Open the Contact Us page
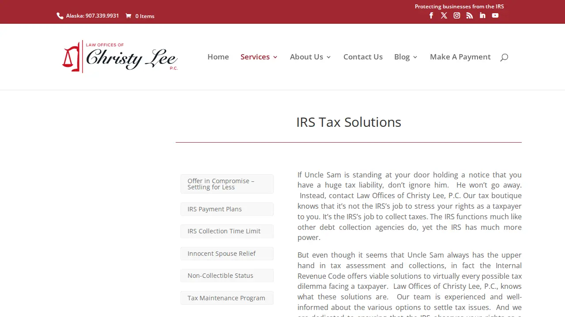The width and height of the screenshot is (565, 317). pos(363,57)
